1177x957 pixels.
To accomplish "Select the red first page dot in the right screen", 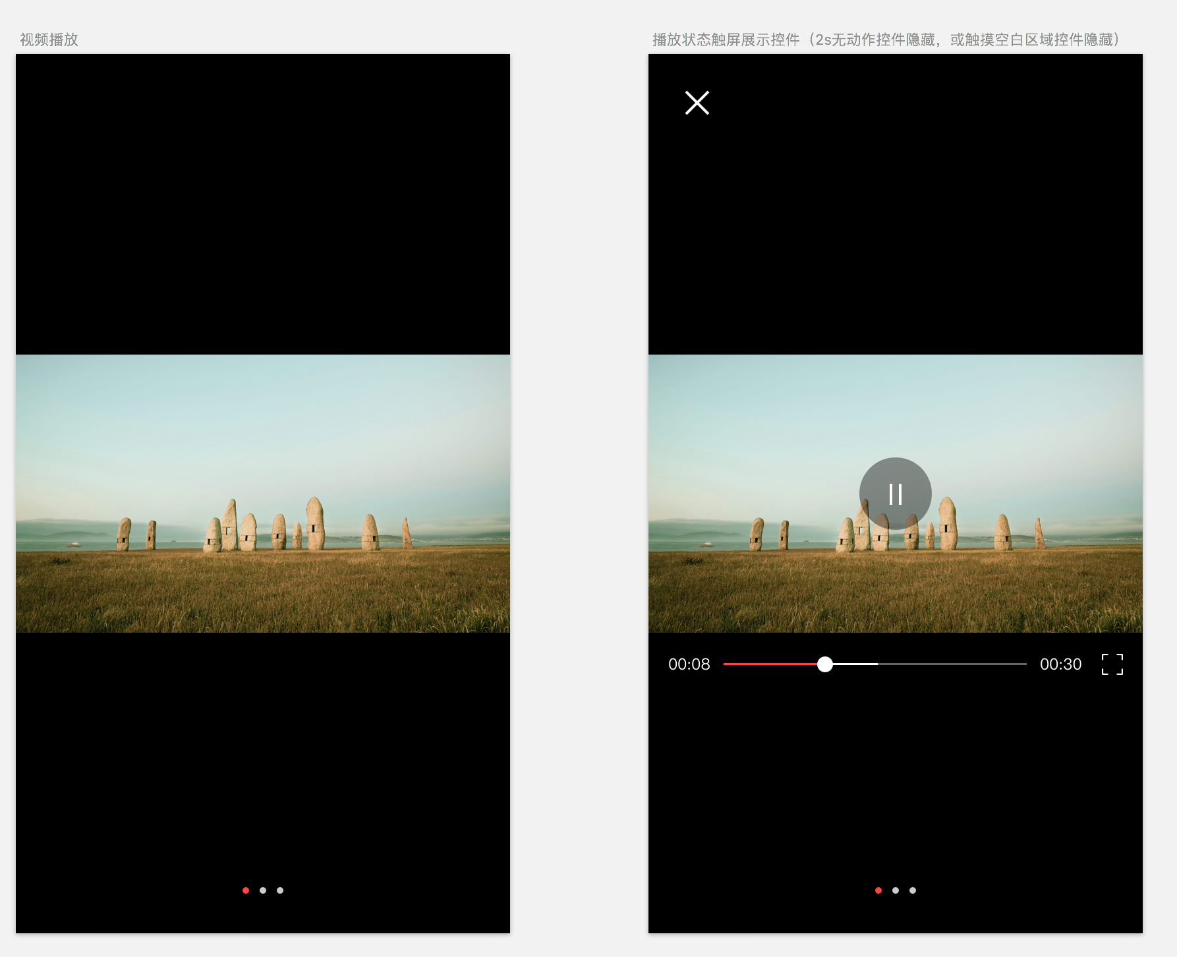I will click(x=878, y=890).
